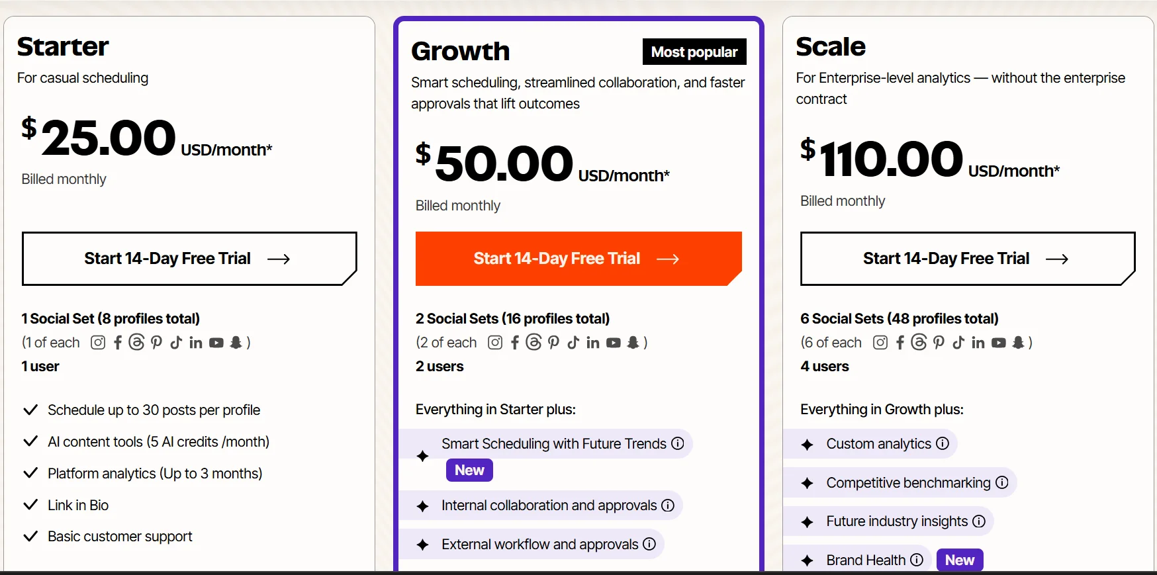1157x575 pixels.
Task: Open info icon beside Smart Scheduling with Future Trends
Action: (x=678, y=443)
